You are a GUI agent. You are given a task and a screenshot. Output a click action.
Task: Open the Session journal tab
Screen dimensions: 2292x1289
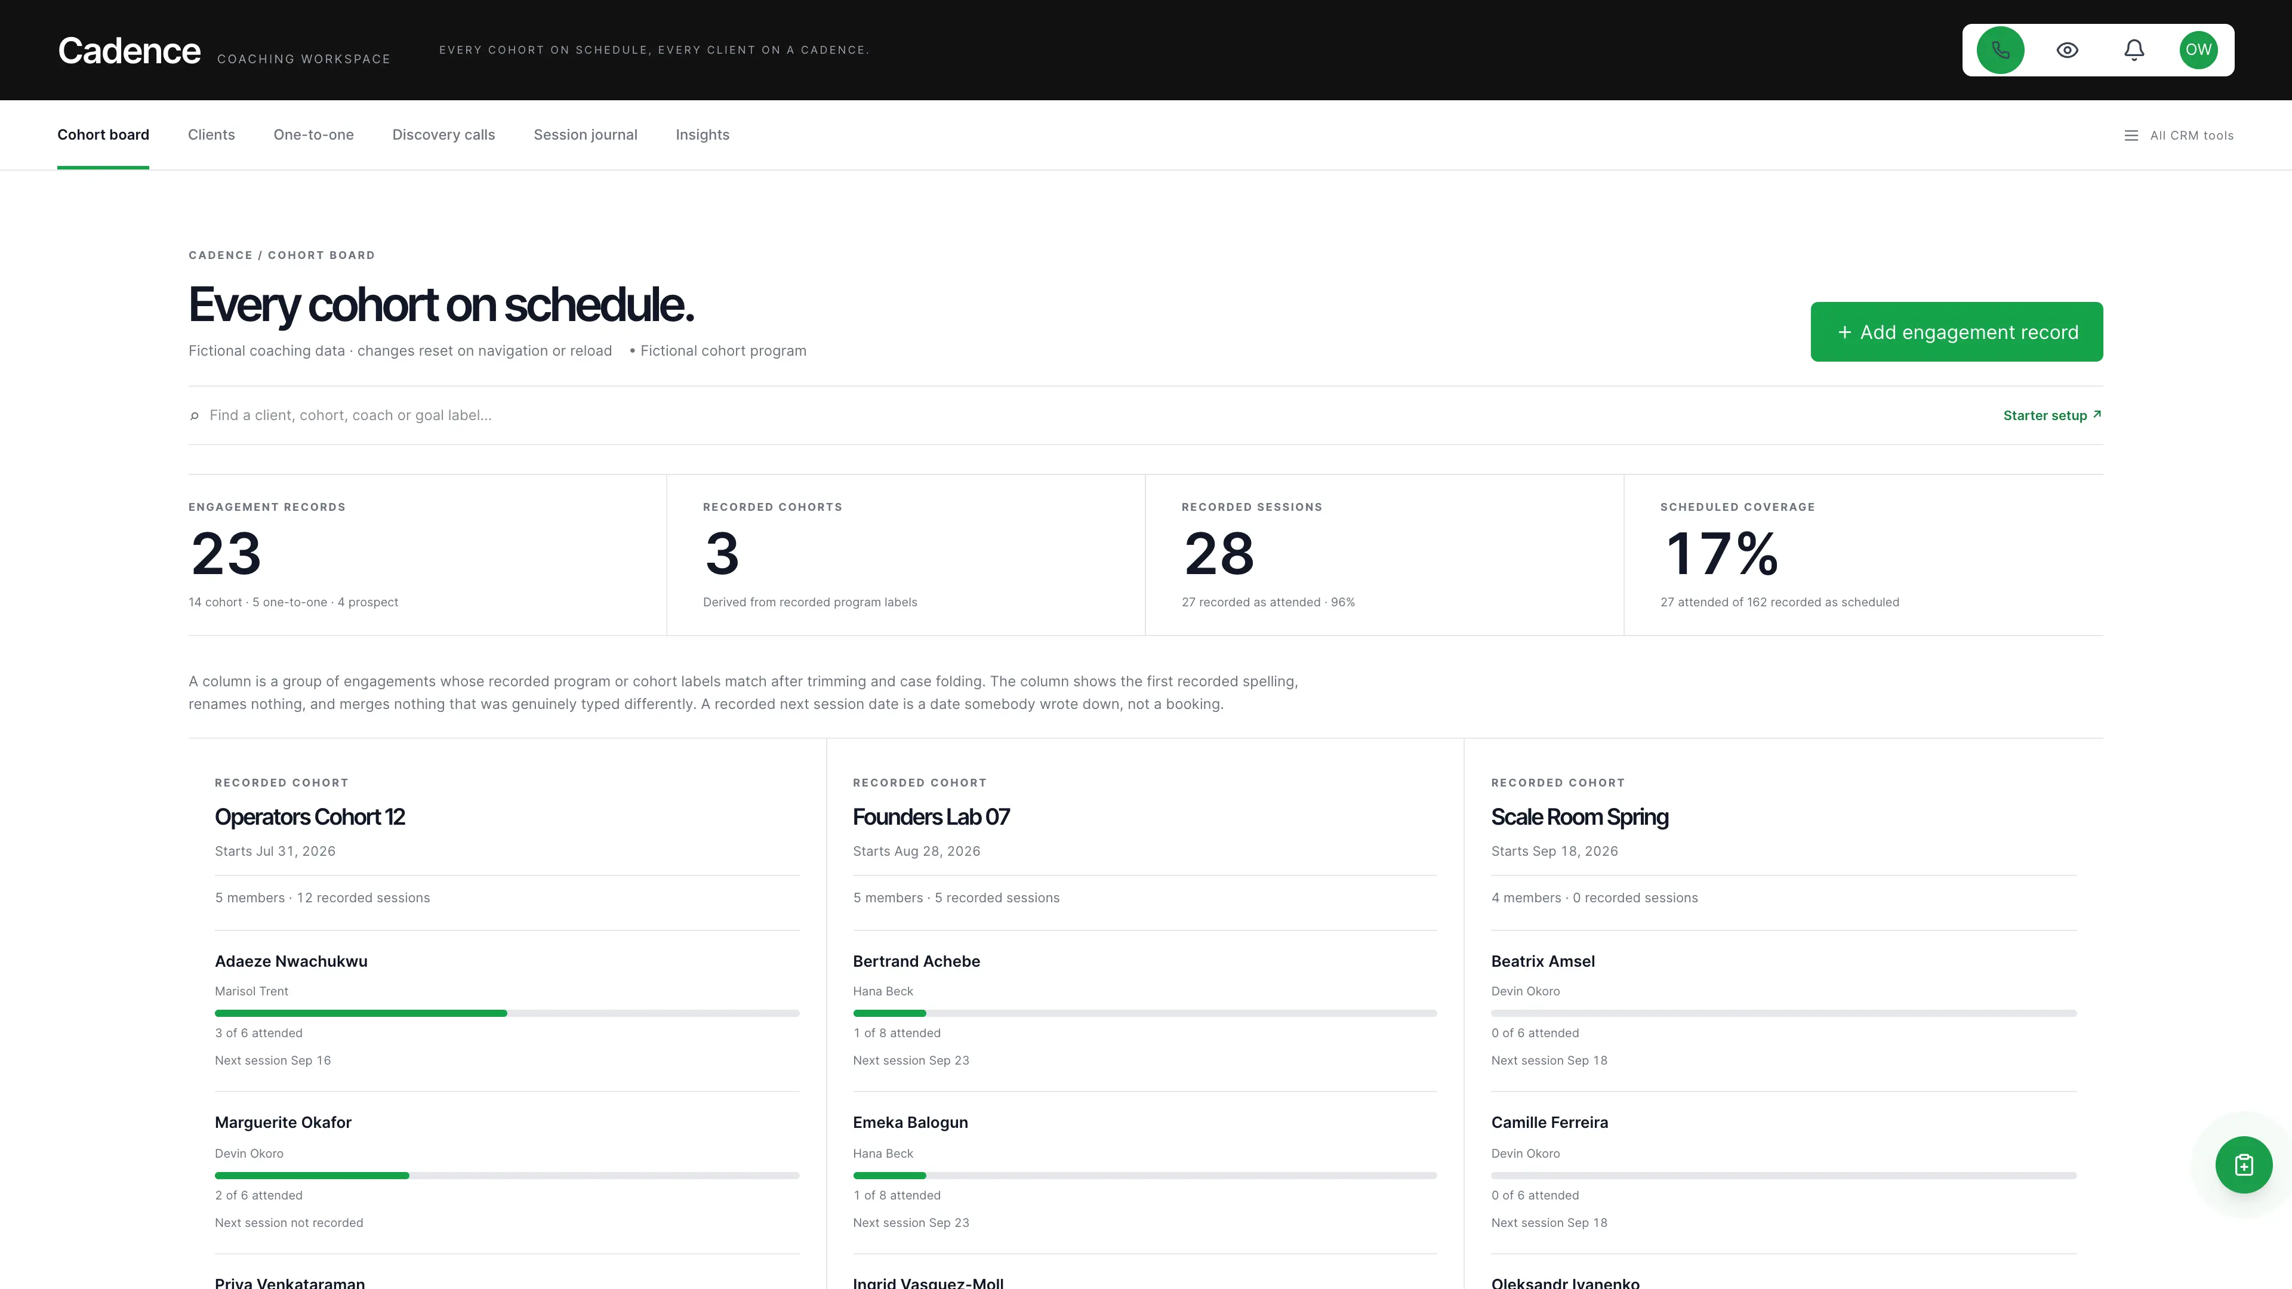pyautogui.click(x=586, y=134)
